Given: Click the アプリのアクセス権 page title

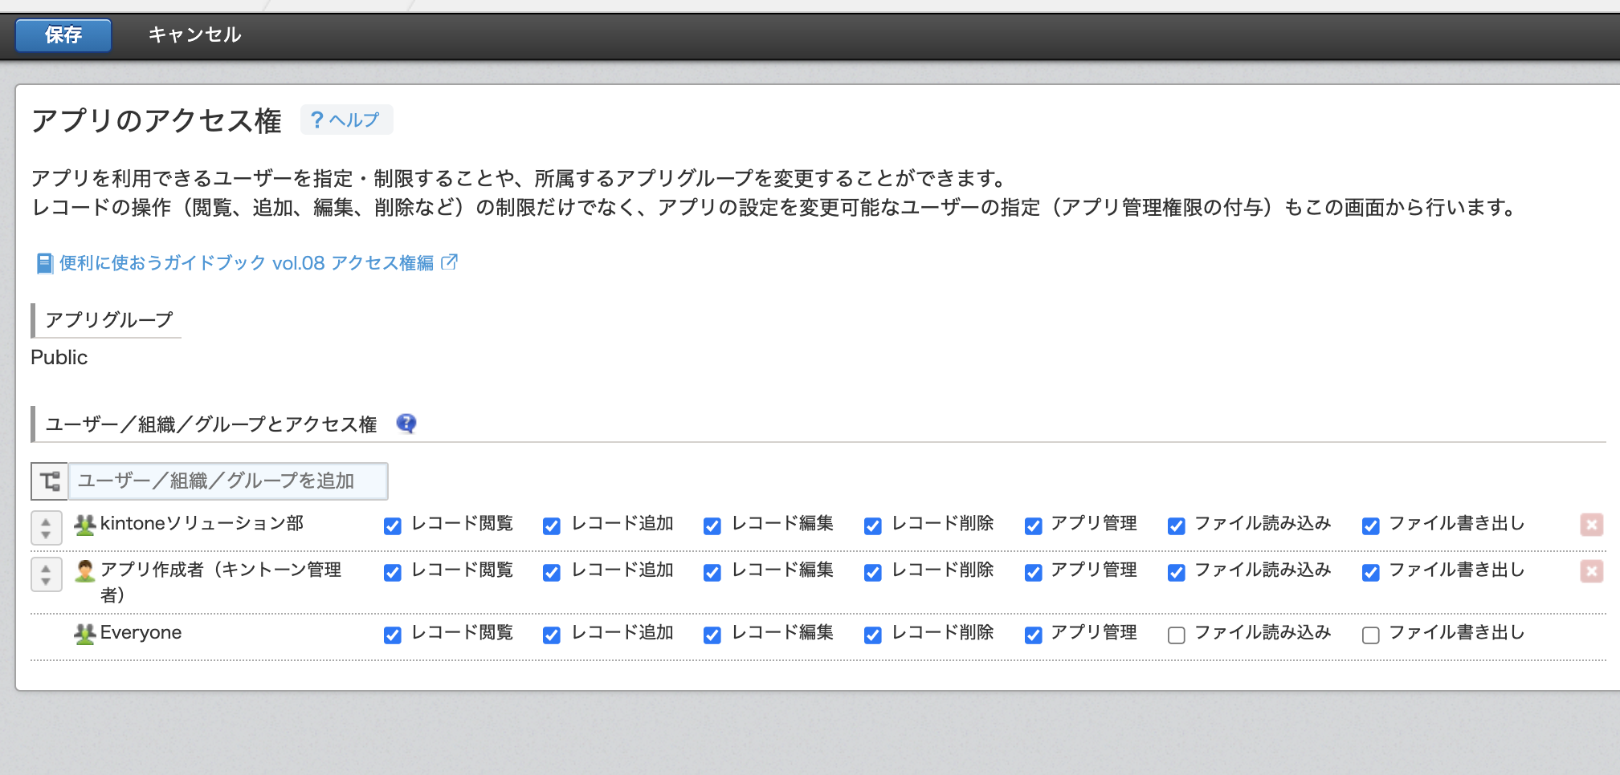Looking at the screenshot, I should (157, 121).
